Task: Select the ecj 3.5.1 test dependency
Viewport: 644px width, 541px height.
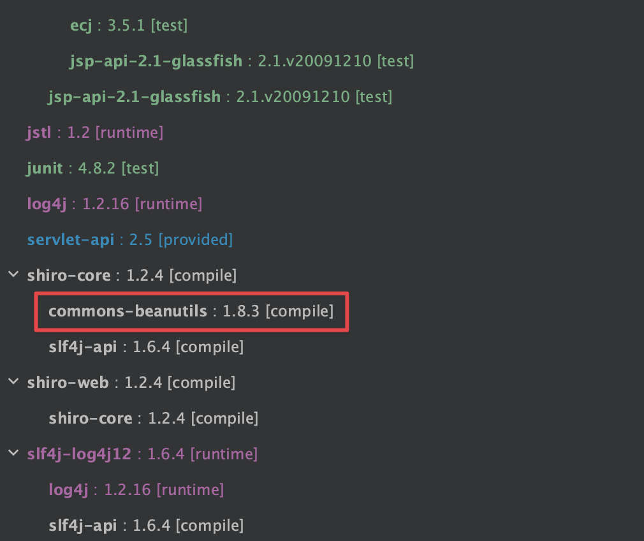Action: coord(81,26)
